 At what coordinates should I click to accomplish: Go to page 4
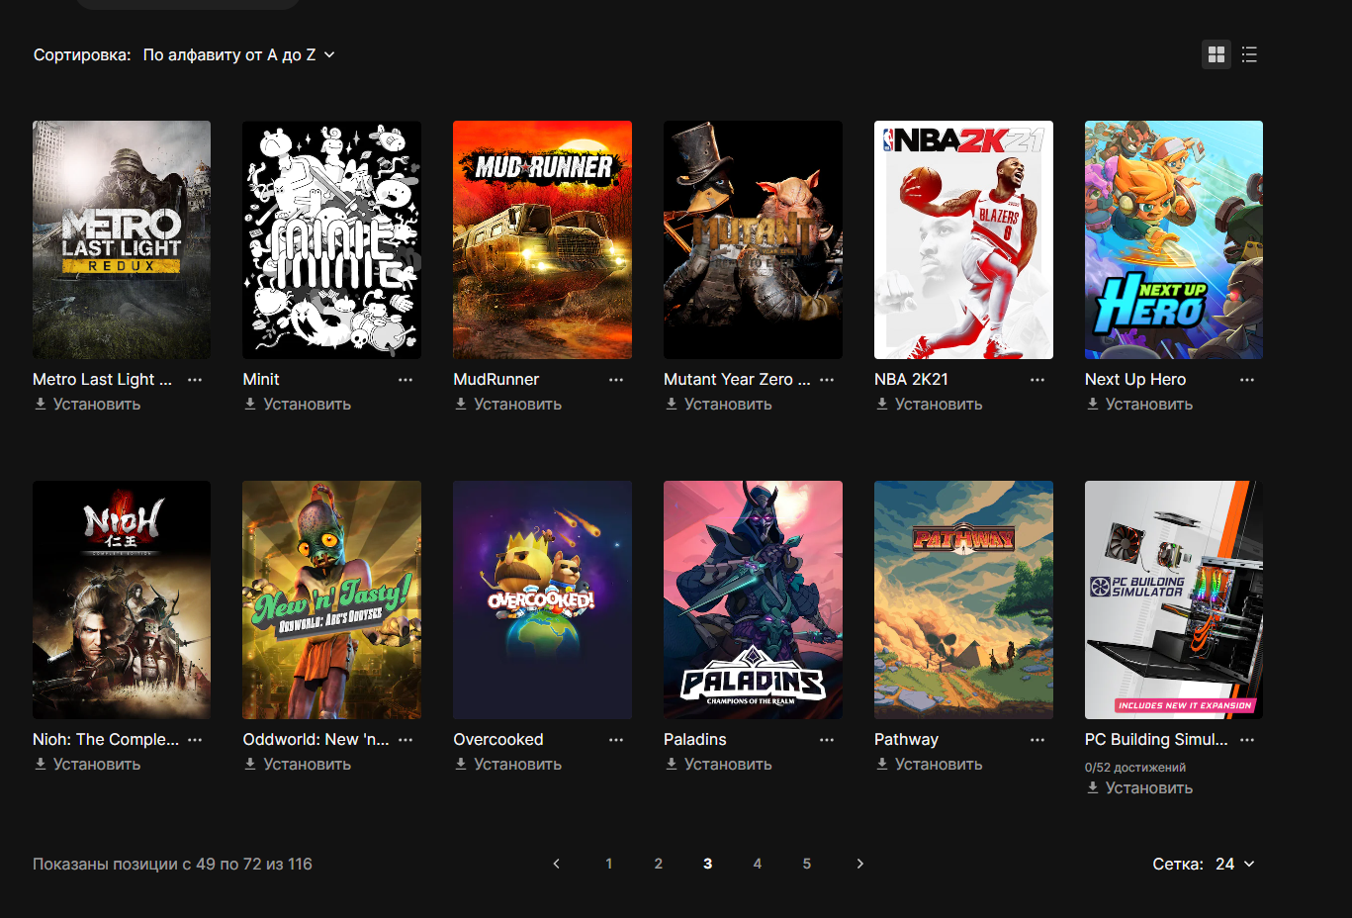click(x=758, y=864)
